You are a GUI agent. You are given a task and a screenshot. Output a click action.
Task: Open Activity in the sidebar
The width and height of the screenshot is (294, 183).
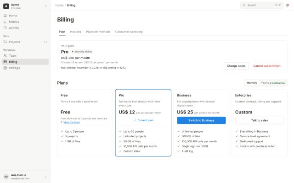pyautogui.click(x=25, y=28)
